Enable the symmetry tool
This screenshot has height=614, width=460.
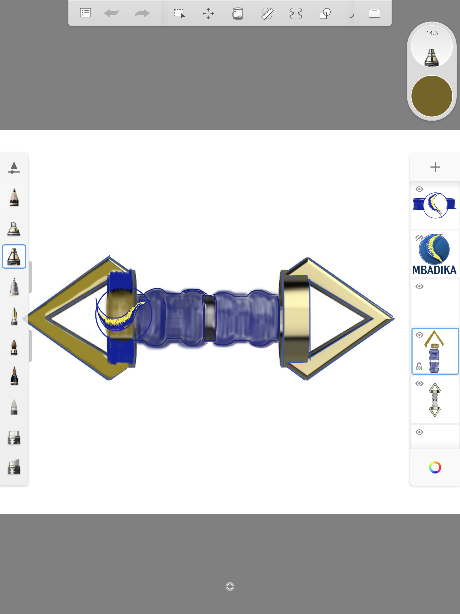[x=296, y=13]
